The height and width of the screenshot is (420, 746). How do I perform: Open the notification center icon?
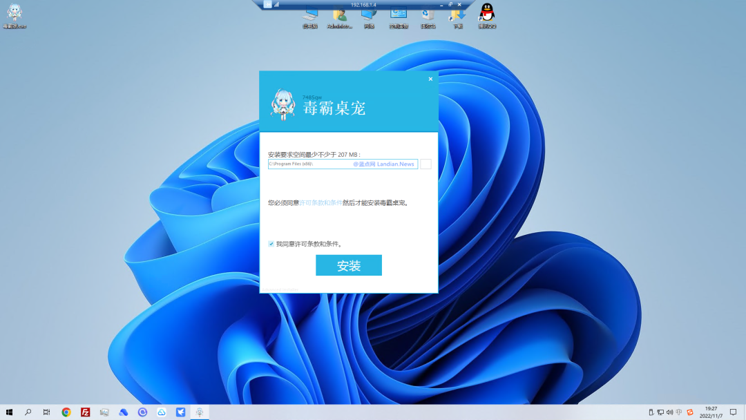pyautogui.click(x=733, y=412)
